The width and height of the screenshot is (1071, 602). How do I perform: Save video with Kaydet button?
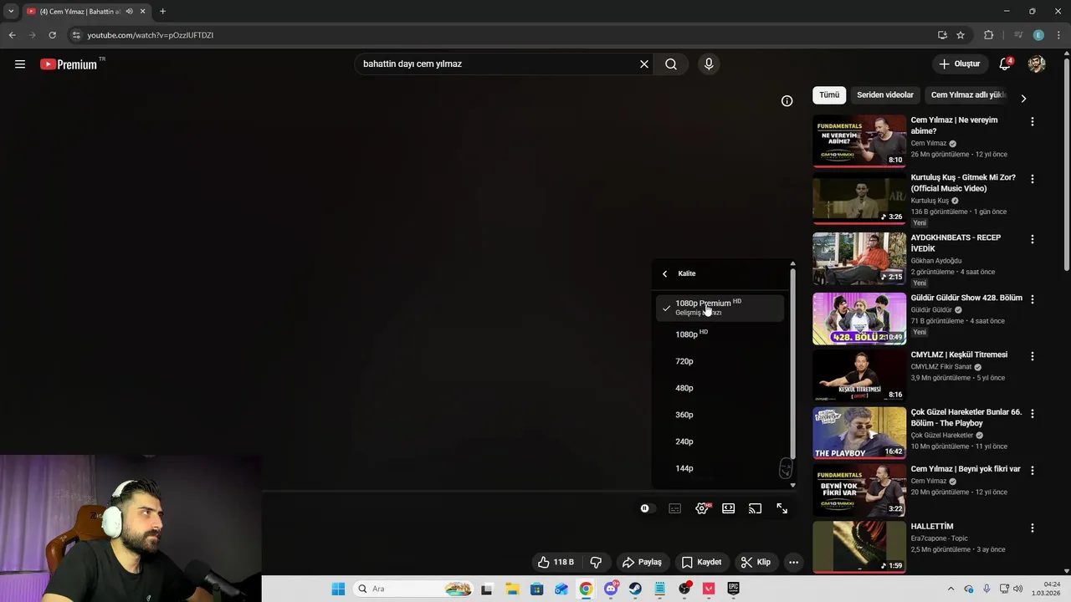pos(701,562)
